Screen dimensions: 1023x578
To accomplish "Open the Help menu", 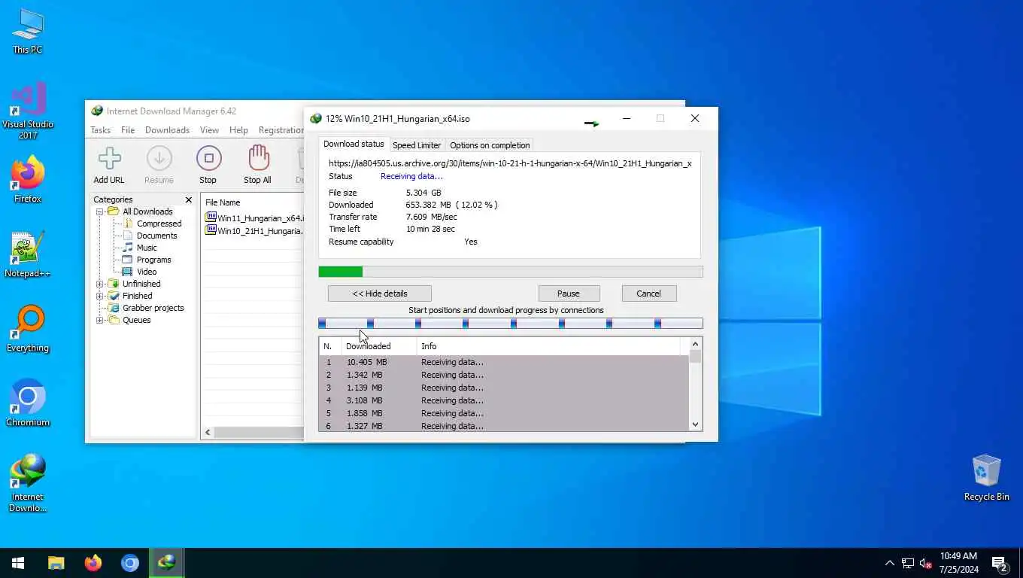I will 238,130.
